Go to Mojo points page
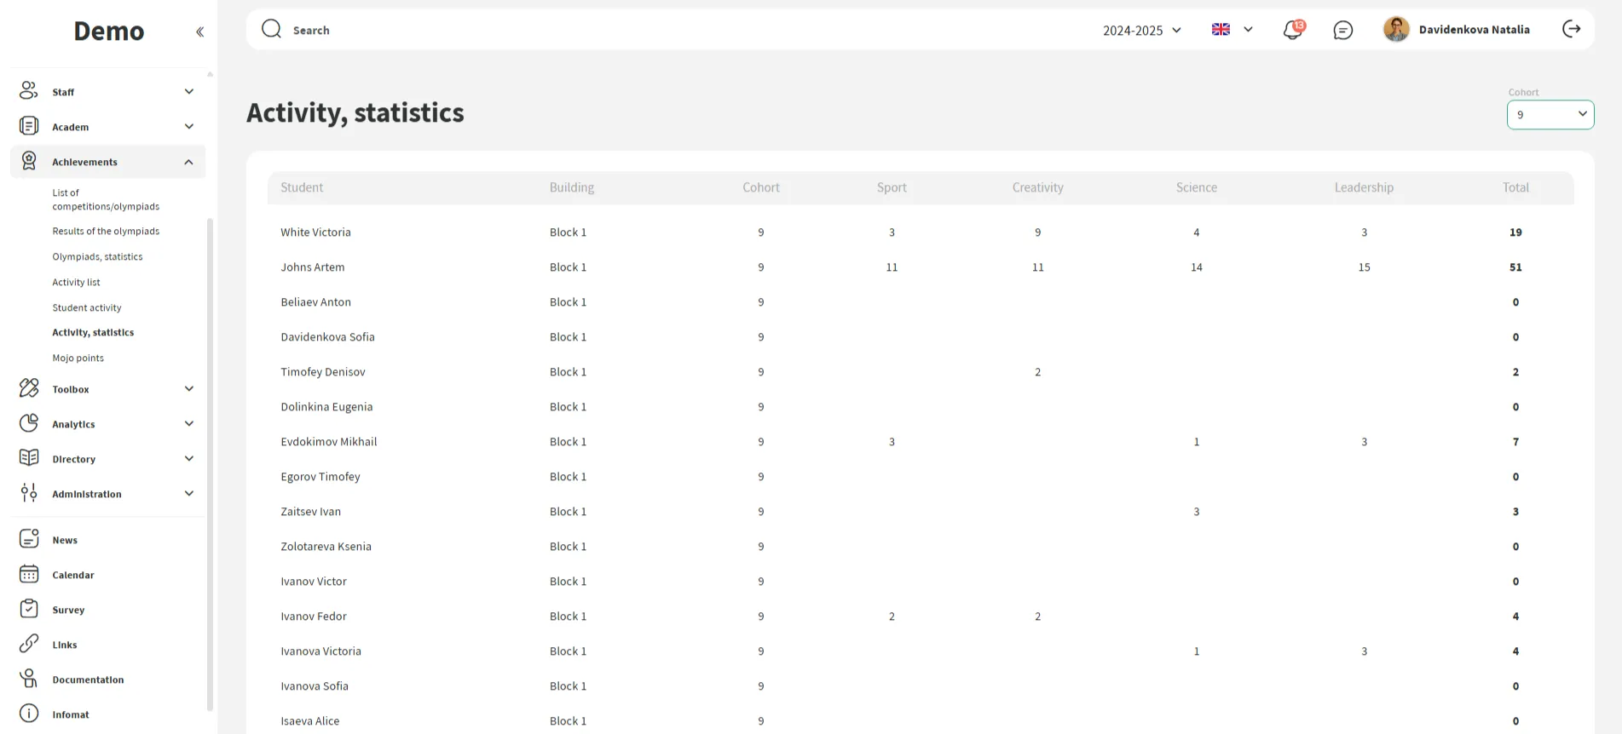1622x734 pixels. click(x=78, y=358)
